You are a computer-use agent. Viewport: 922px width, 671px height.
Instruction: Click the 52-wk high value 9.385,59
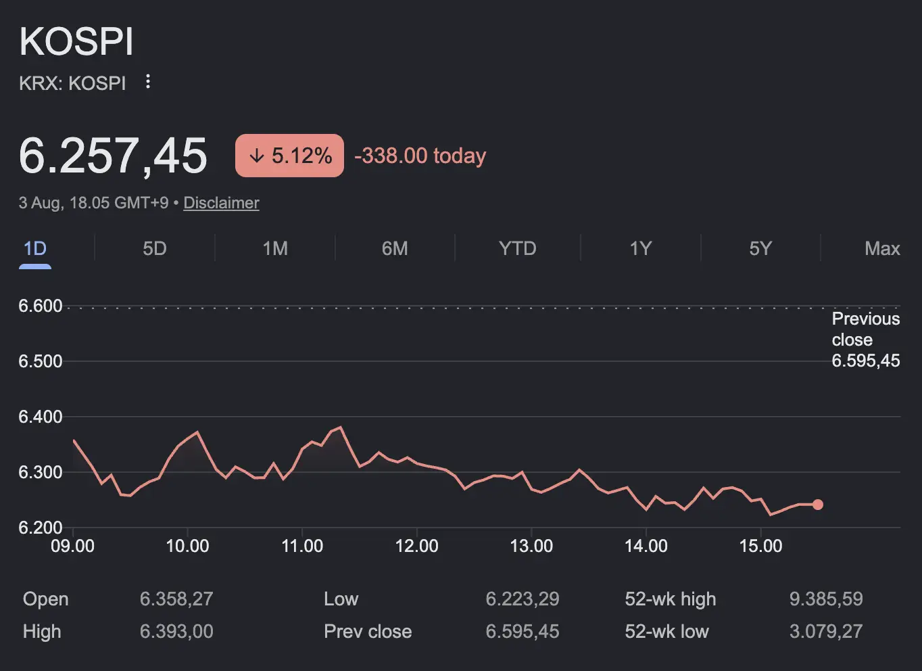point(826,599)
